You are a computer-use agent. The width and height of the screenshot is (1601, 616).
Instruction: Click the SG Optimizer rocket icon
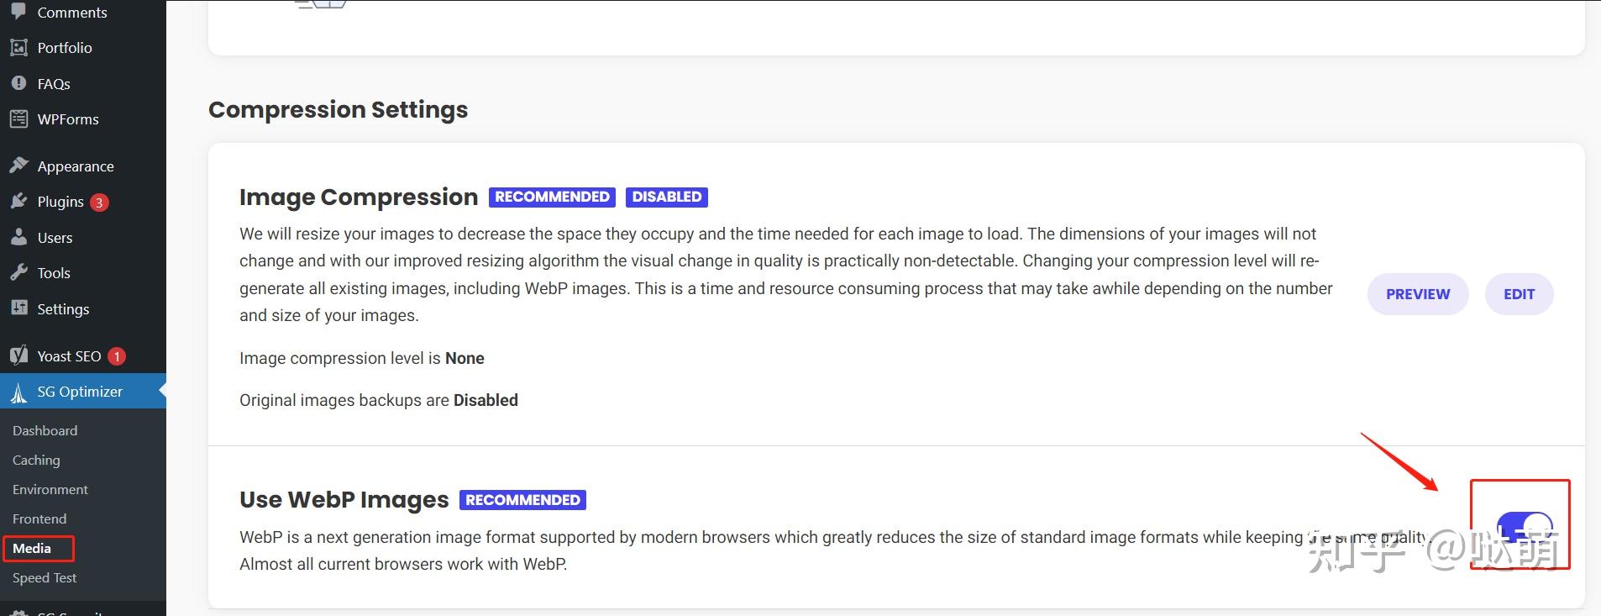coord(18,392)
